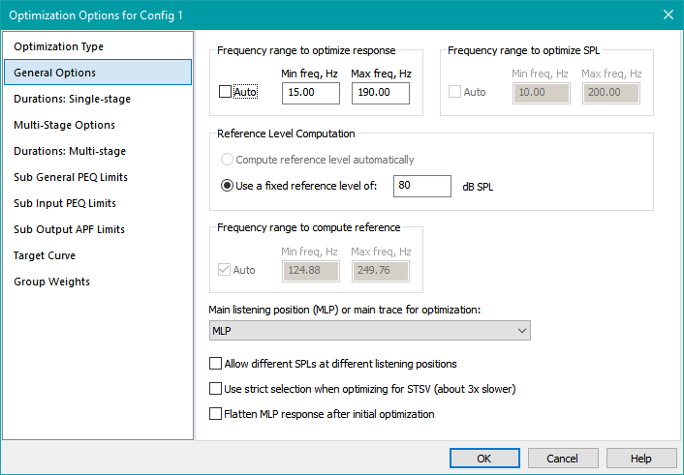This screenshot has height=475, width=684.
Task: Select Sub Input PEQ Limits
Action: coord(98,203)
